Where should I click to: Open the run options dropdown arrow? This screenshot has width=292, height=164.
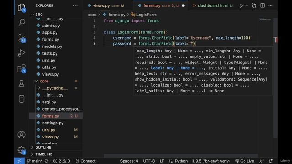pyautogui.click(x=247, y=6)
